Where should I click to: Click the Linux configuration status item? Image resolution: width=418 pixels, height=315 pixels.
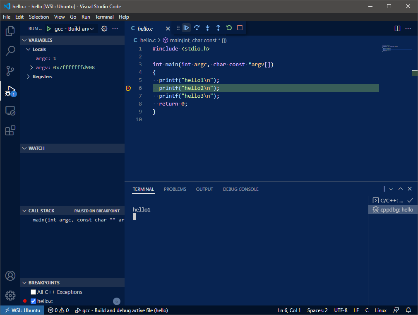(381, 310)
